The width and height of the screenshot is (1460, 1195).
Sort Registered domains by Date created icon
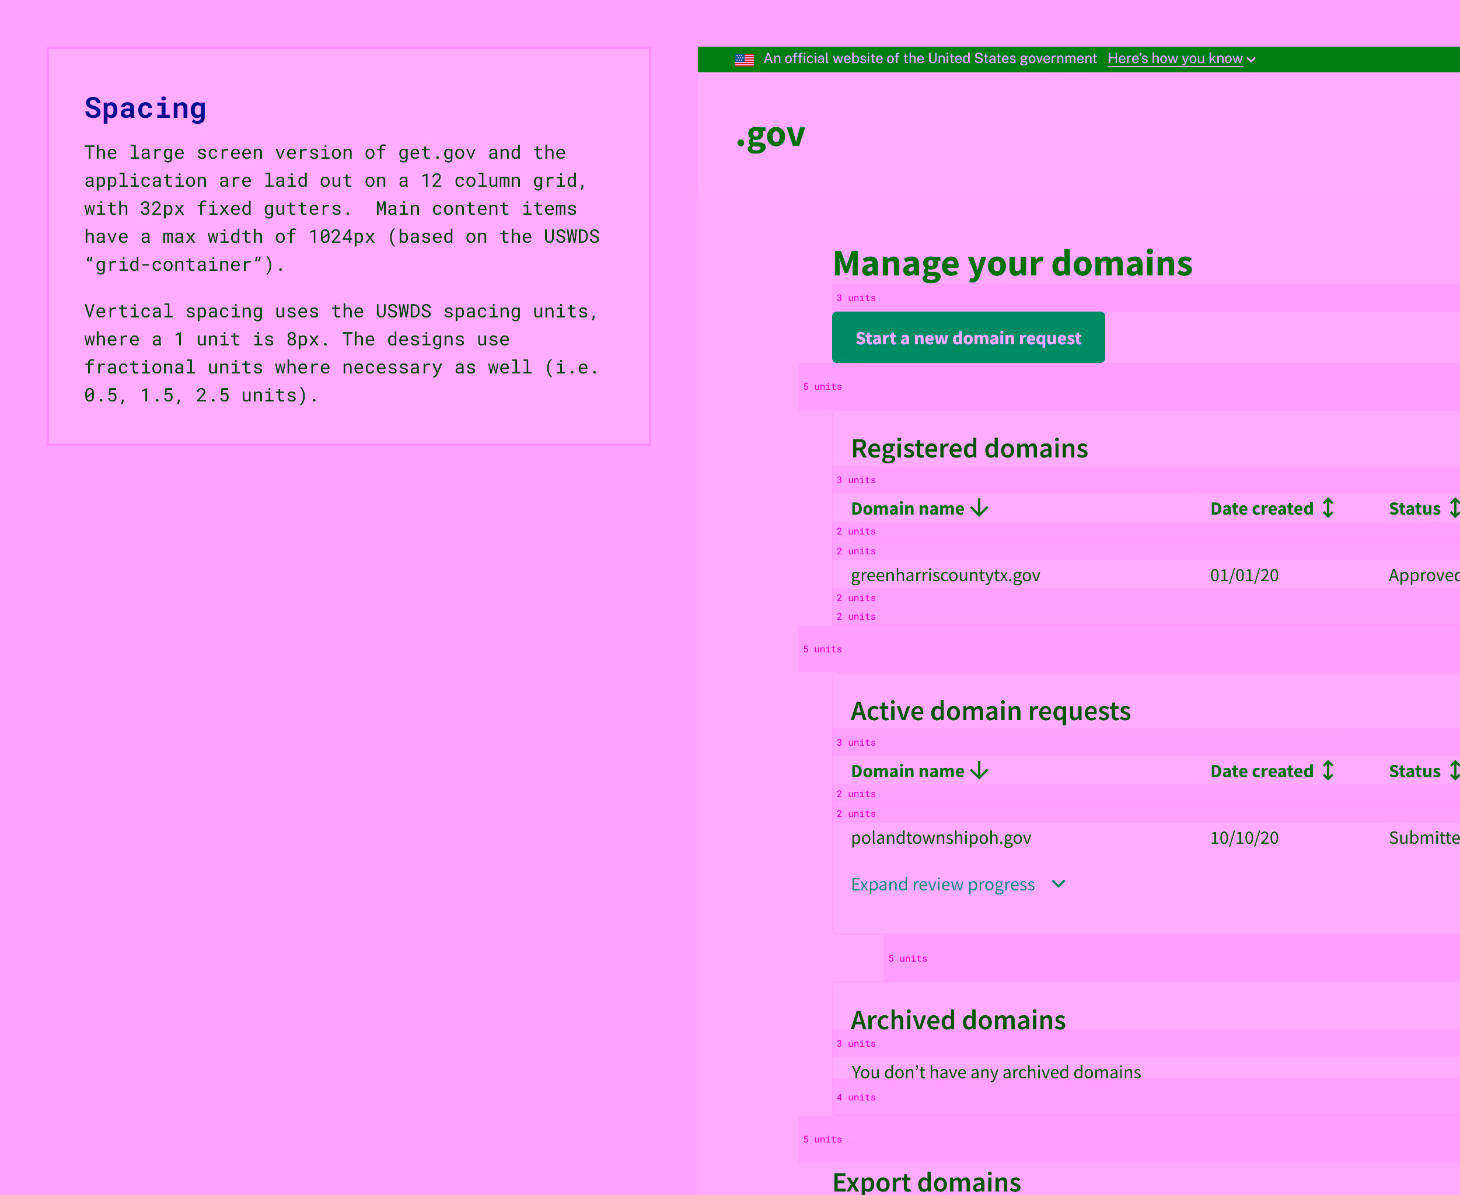(1328, 509)
